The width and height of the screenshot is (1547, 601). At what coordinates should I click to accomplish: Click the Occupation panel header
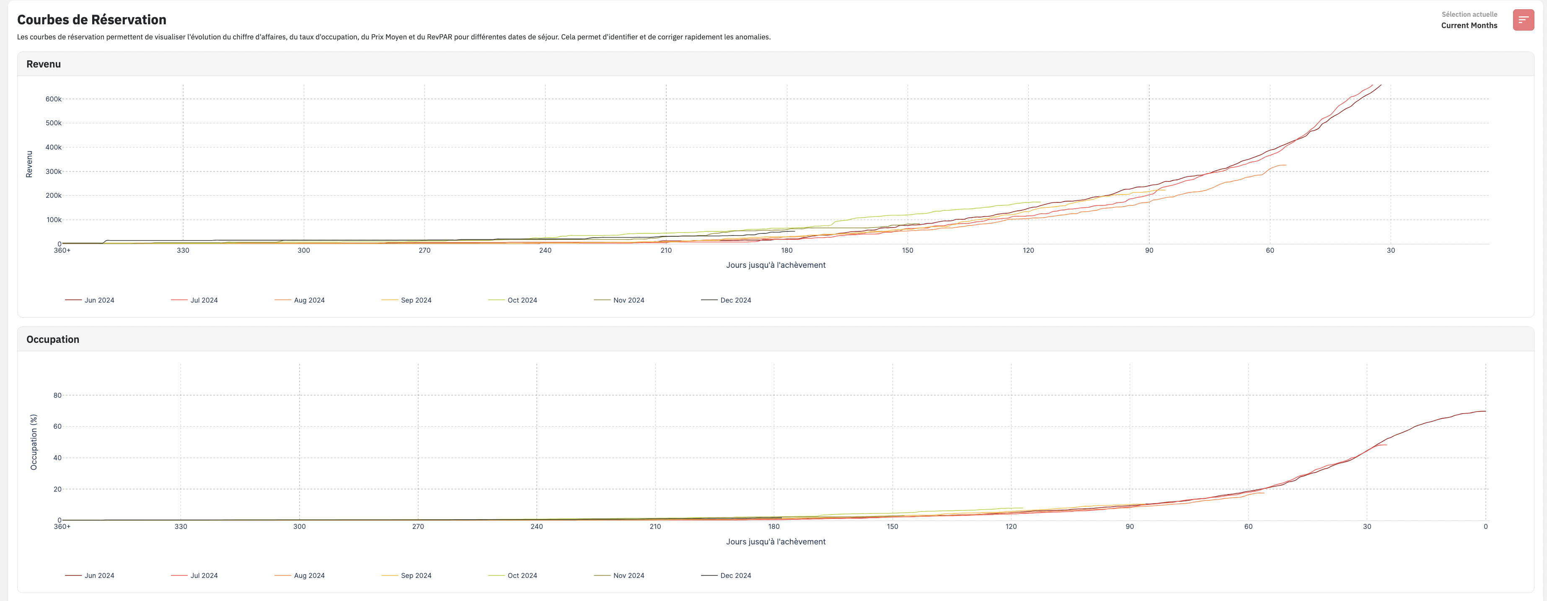click(53, 339)
